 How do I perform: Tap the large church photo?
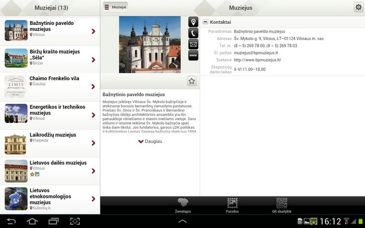(x=150, y=44)
